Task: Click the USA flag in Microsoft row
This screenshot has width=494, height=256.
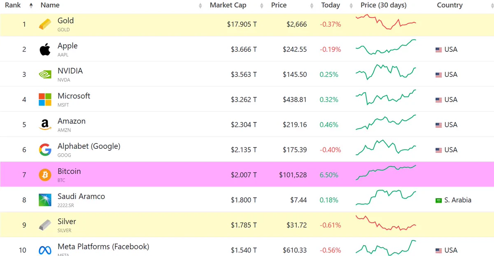Action: 439,100
